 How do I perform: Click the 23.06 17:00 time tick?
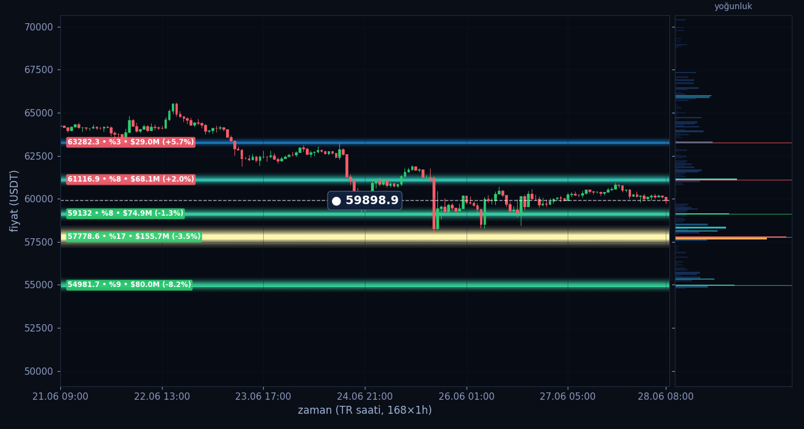(263, 397)
